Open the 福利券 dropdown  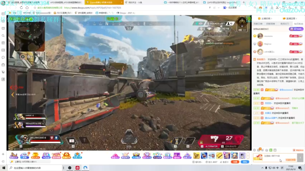(197, 162)
